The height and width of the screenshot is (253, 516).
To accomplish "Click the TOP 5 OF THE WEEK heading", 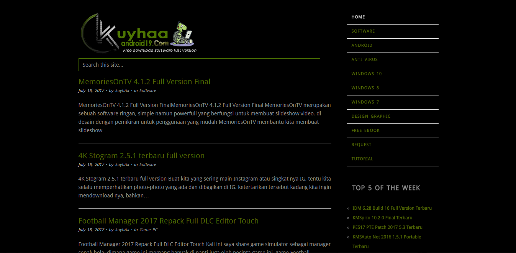I will [386, 188].
